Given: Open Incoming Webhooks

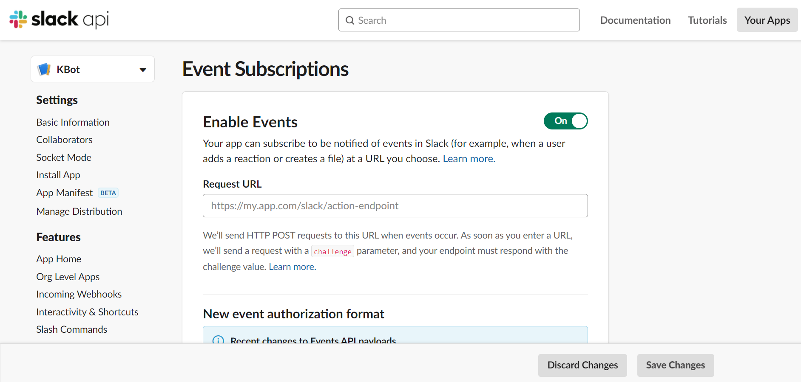Looking at the screenshot, I should 79,294.
